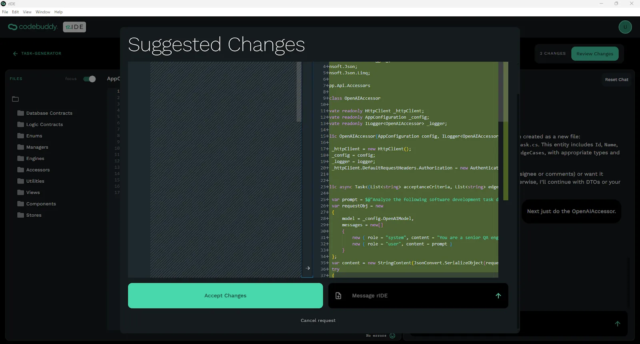Click the left diff pane scrollbar
This screenshot has width=640, height=344.
coord(299,92)
